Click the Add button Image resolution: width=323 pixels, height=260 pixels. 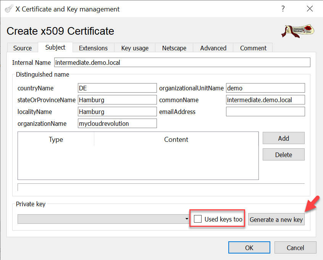click(283, 138)
